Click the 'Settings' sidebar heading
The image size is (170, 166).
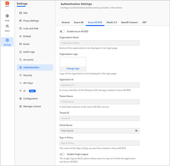22,4
